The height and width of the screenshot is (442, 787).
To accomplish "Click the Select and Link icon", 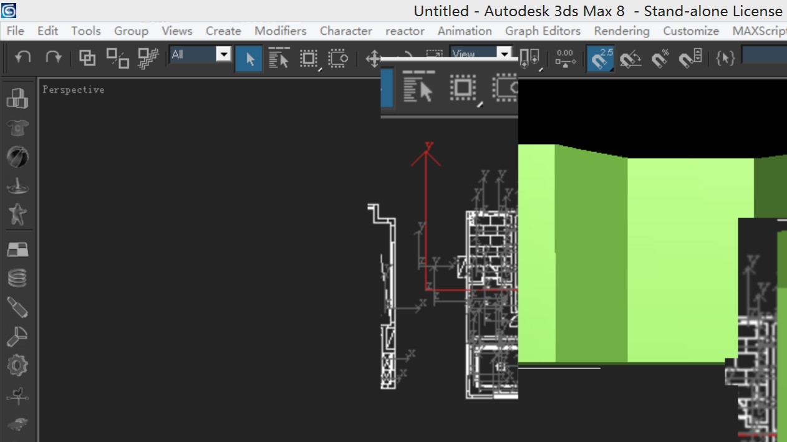I will click(x=87, y=57).
